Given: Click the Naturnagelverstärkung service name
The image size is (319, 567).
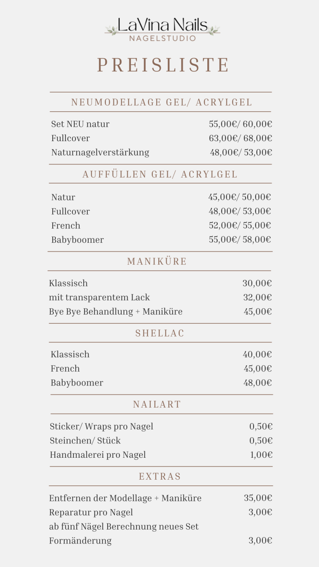Looking at the screenshot, I should pos(100,152).
